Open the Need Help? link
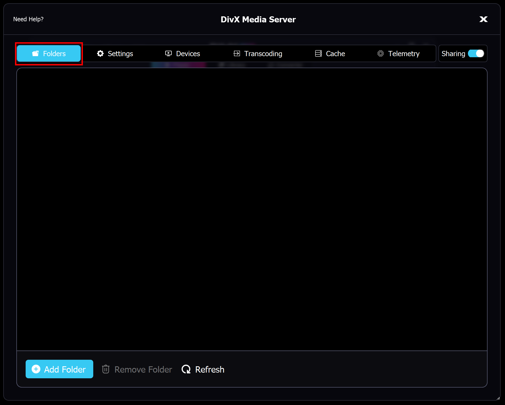This screenshot has width=505, height=405. [x=28, y=19]
